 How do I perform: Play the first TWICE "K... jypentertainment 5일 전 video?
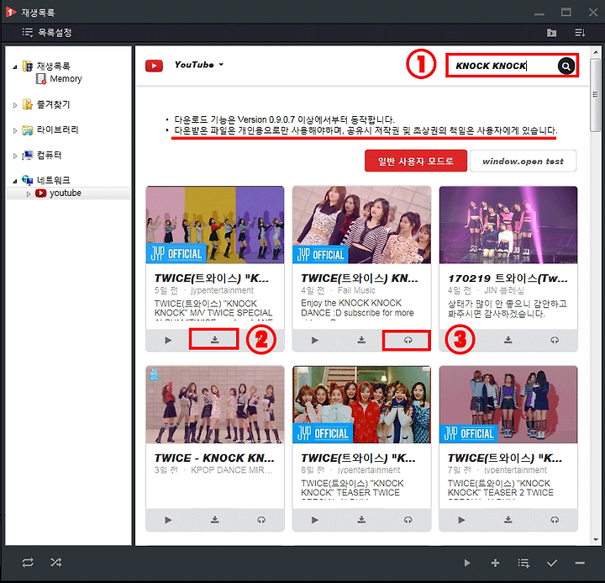168,341
